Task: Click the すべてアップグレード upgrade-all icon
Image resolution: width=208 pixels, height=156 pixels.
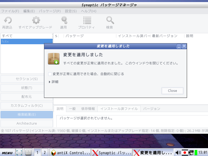Action: point(36,20)
